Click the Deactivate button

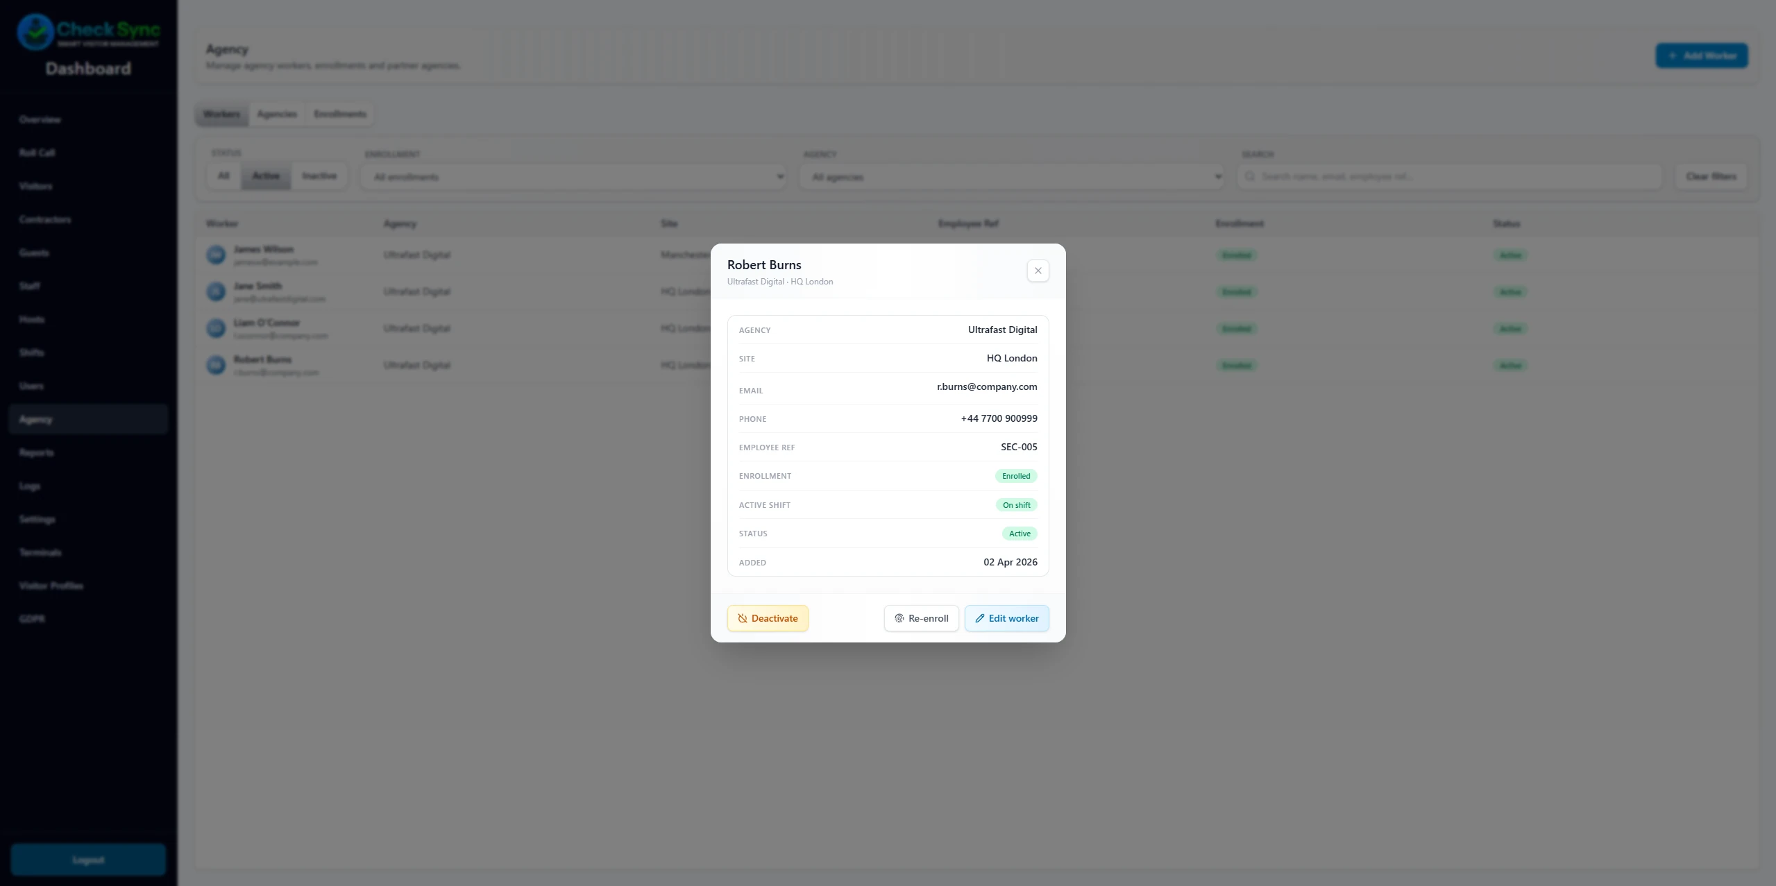[768, 618]
